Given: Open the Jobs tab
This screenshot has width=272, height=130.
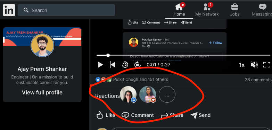Looking at the screenshot, I should (x=235, y=10).
